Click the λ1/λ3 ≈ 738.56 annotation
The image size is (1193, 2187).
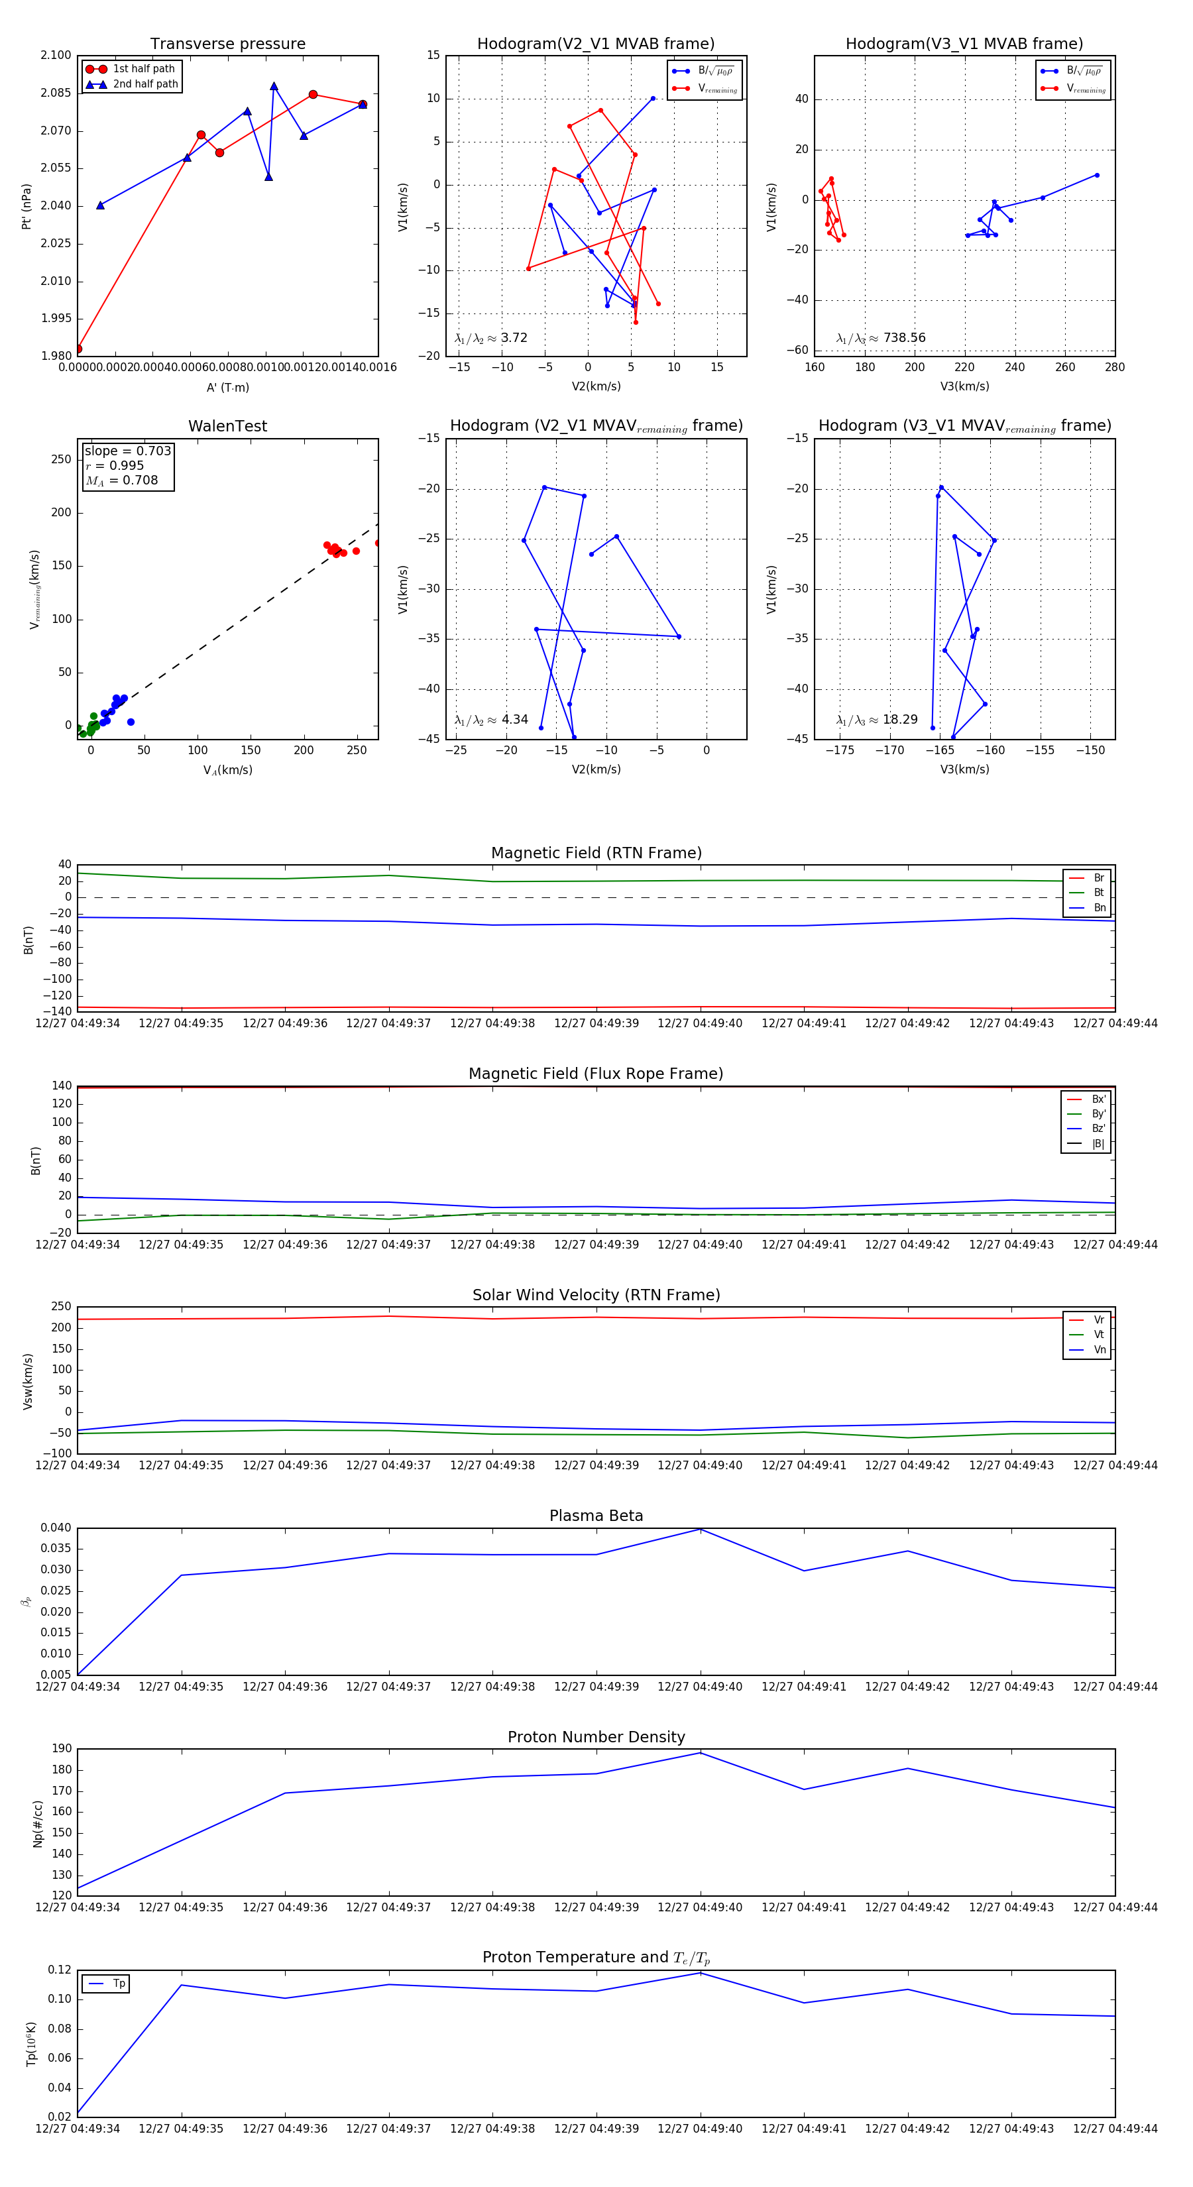click(x=881, y=338)
